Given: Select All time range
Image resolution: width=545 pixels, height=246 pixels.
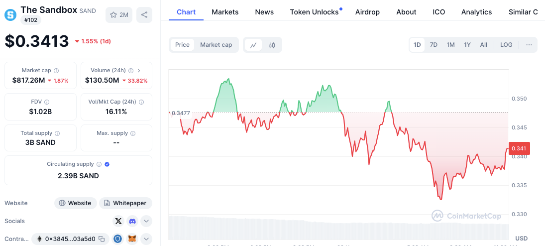Looking at the screenshot, I should point(483,44).
